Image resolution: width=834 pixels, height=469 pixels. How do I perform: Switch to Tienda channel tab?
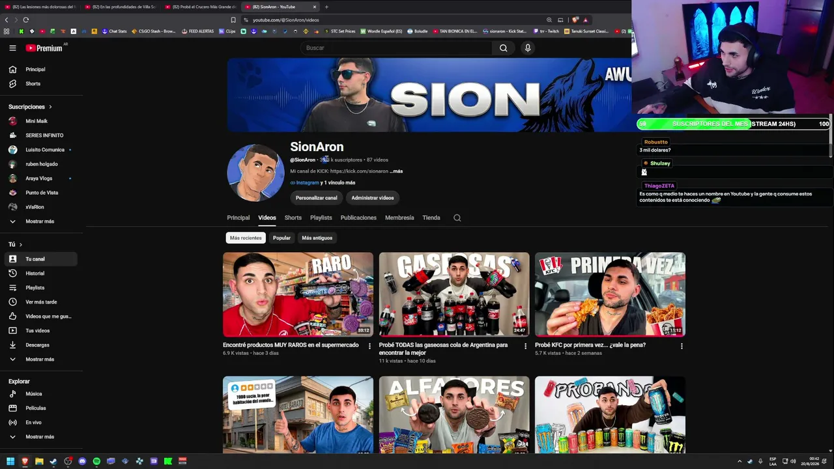pos(431,218)
